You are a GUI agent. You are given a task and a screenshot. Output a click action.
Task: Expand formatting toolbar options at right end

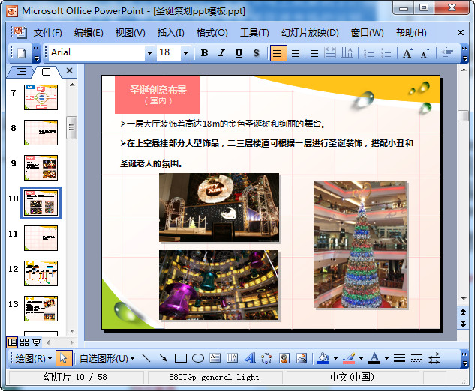point(464,53)
